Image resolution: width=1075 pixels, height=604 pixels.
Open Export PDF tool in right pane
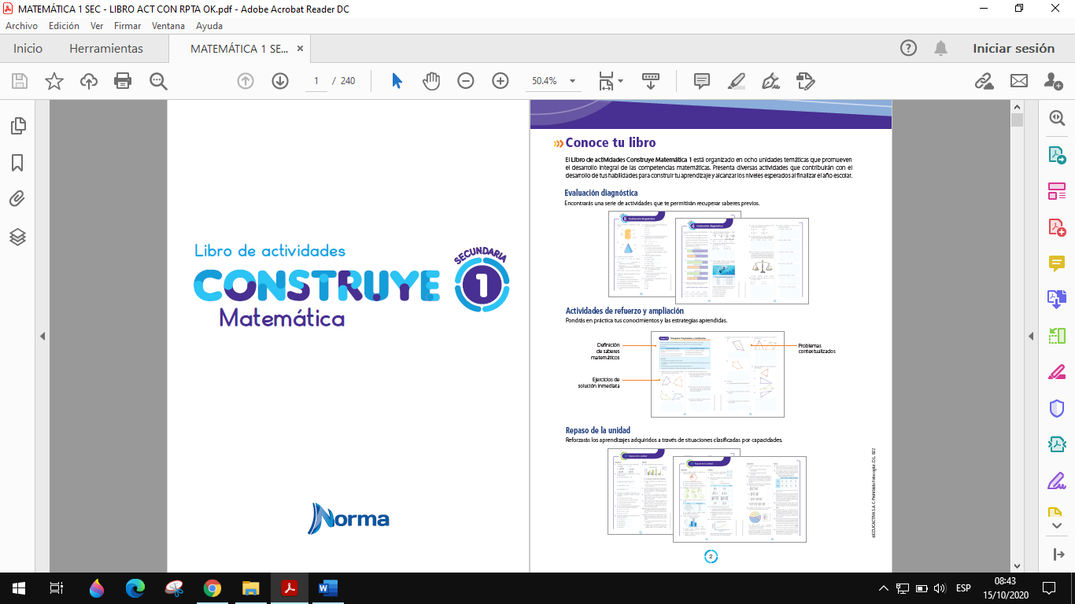1057,154
